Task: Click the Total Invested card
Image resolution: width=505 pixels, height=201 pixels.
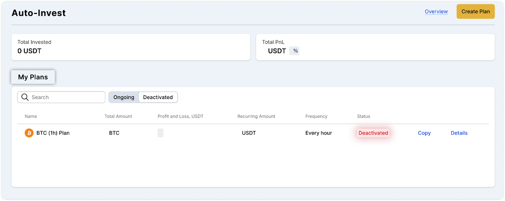Action: pyautogui.click(x=131, y=47)
